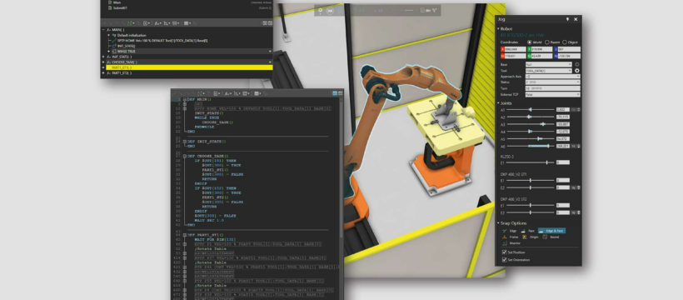The height and width of the screenshot is (300, 683).
Task: Open the Base dropdown
Action: click(x=548, y=64)
